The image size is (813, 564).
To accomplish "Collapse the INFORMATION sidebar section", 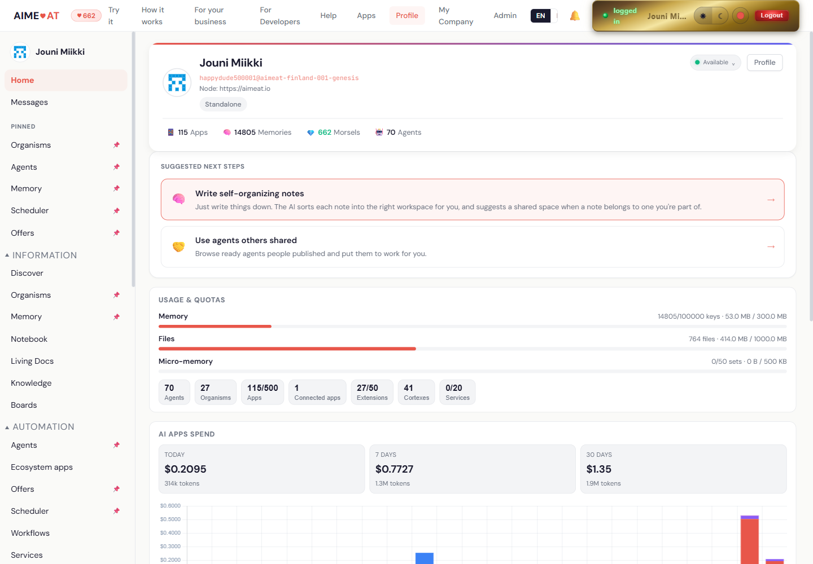I will tap(41, 255).
